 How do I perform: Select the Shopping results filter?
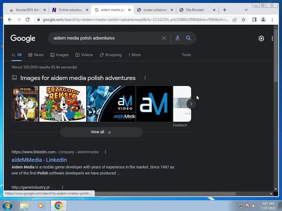point(111,55)
